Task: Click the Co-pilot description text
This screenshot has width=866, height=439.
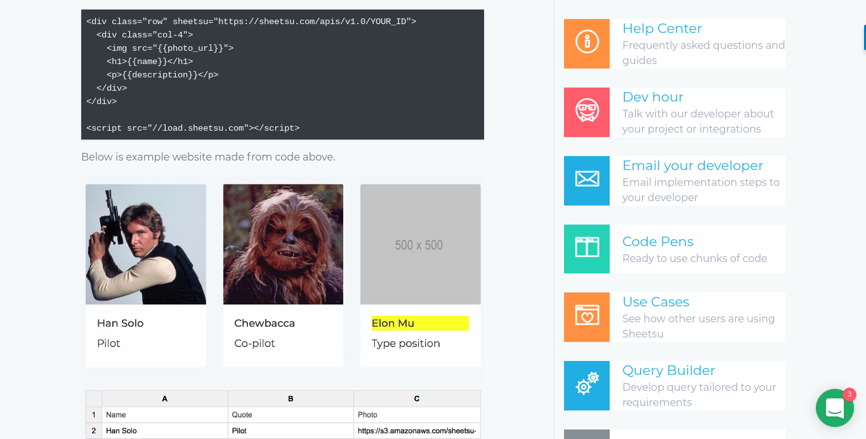Action: [x=254, y=343]
